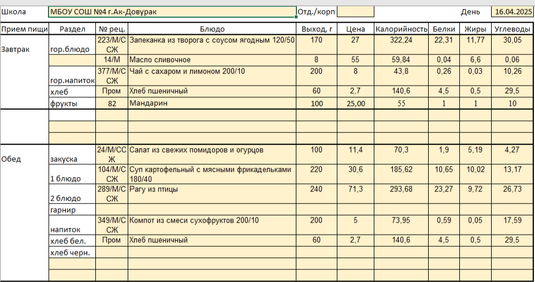The height and width of the screenshot is (282, 535).
Task: Select the Калорийность column header
Action: (401, 29)
